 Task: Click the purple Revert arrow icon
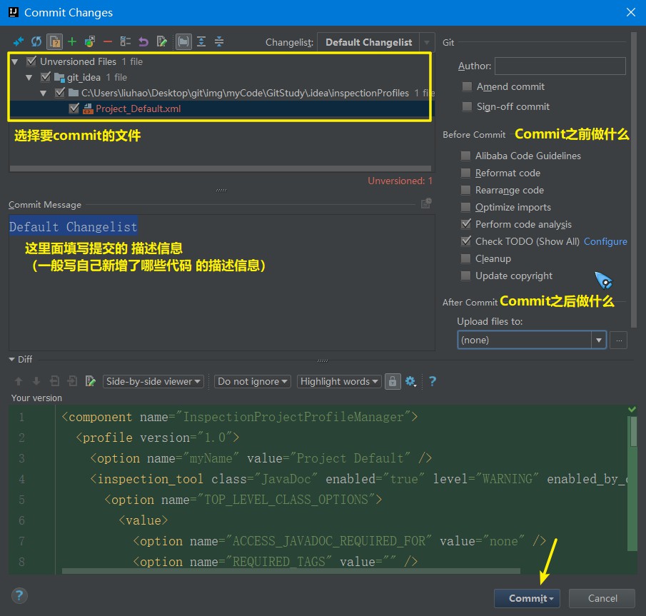click(143, 41)
